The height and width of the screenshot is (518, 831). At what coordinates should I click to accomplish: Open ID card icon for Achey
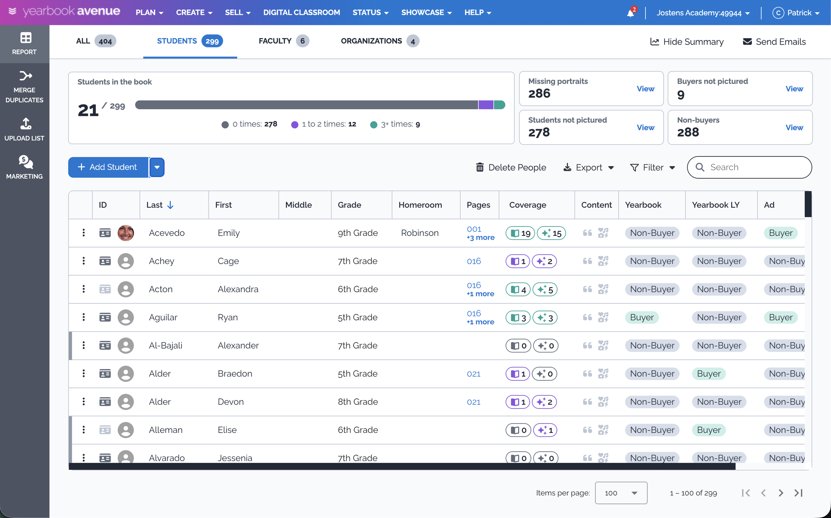click(x=105, y=261)
